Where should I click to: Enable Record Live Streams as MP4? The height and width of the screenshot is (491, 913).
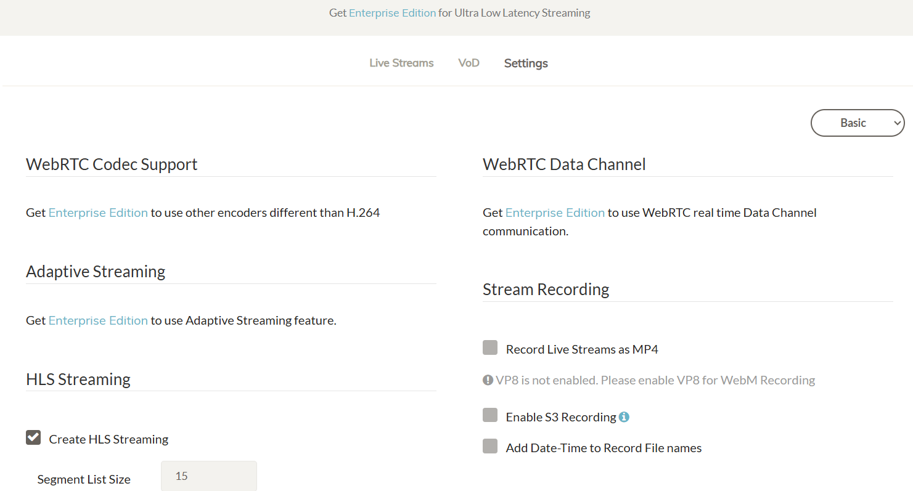click(490, 347)
